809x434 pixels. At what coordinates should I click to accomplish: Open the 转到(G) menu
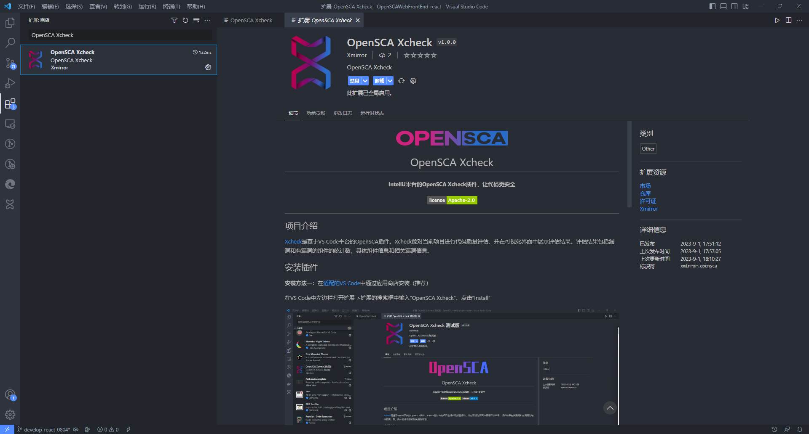(123, 6)
